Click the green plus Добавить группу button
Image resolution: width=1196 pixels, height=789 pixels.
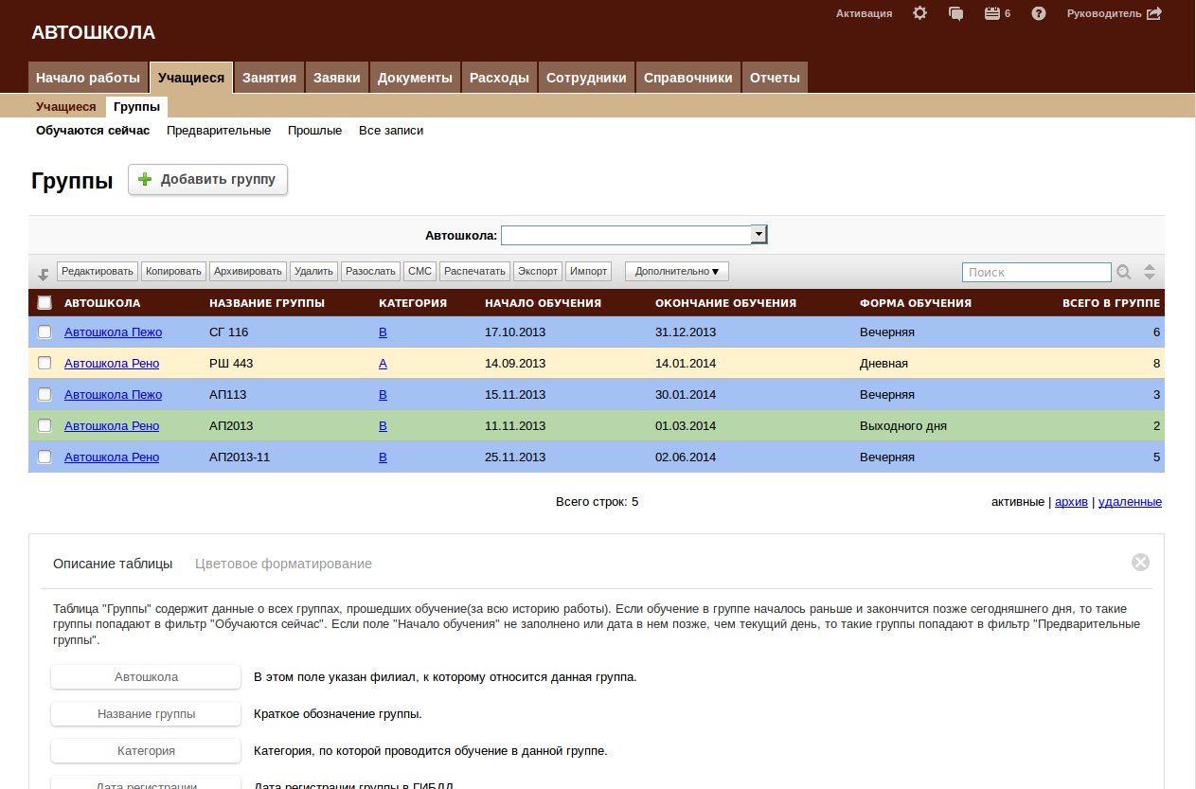[x=207, y=180]
